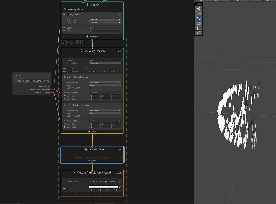Select the Transform tool
This screenshot has height=204, width=276.
(x=199, y=33)
